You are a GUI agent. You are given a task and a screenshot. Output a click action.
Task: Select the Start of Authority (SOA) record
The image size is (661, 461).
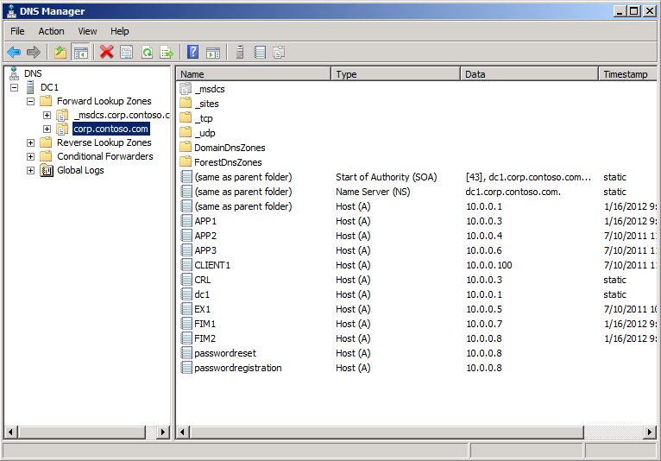417,177
